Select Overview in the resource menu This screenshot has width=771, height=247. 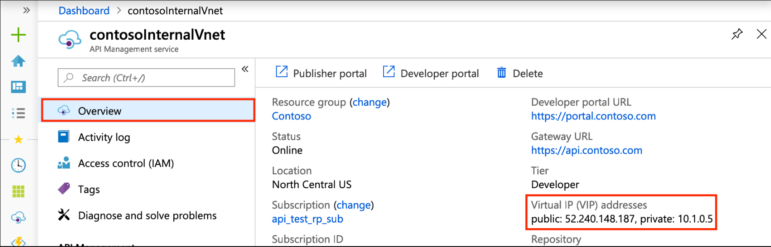[x=148, y=111]
